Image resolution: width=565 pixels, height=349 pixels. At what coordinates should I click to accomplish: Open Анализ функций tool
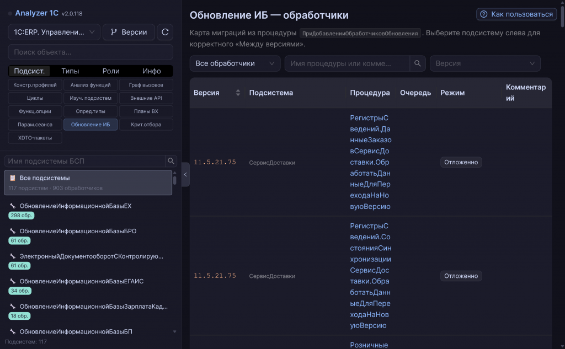(x=90, y=85)
